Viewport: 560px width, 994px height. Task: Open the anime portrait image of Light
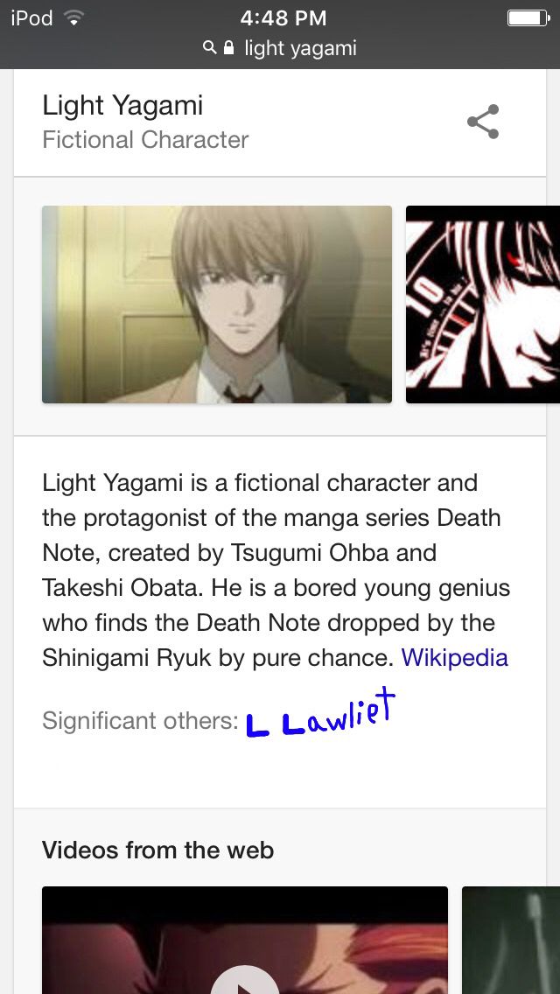217,304
